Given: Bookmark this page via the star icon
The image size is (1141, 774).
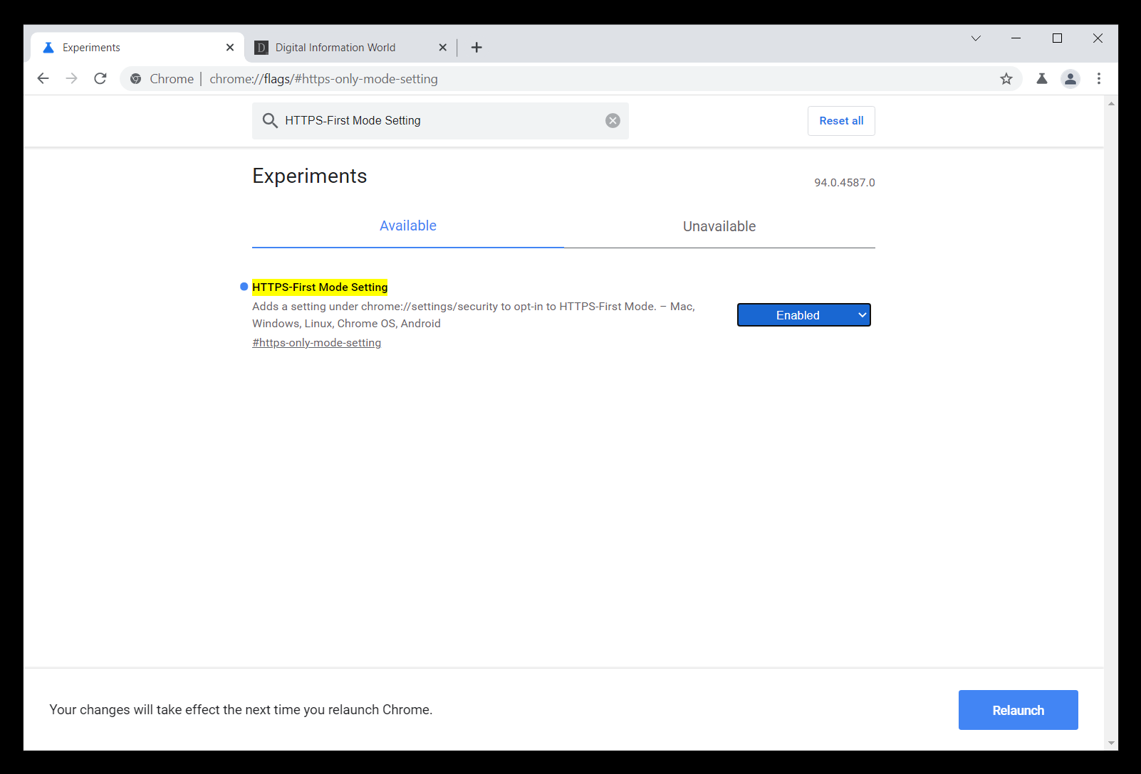Looking at the screenshot, I should (x=1006, y=78).
